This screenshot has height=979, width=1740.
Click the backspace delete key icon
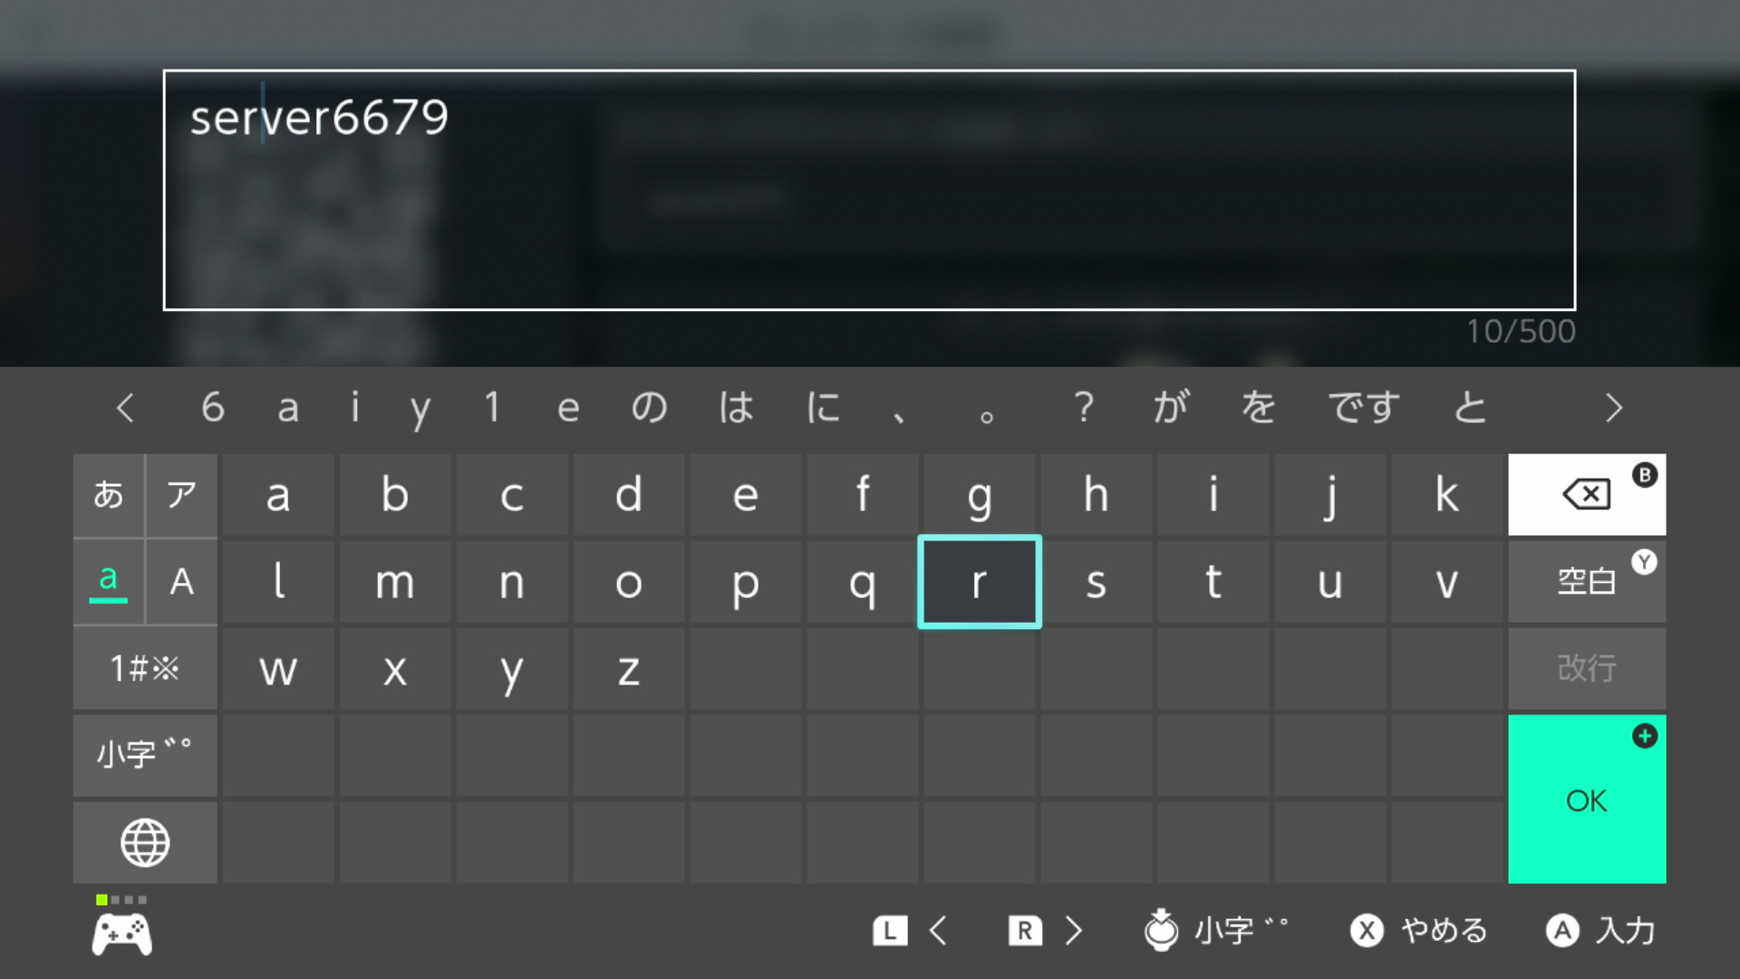1586,494
